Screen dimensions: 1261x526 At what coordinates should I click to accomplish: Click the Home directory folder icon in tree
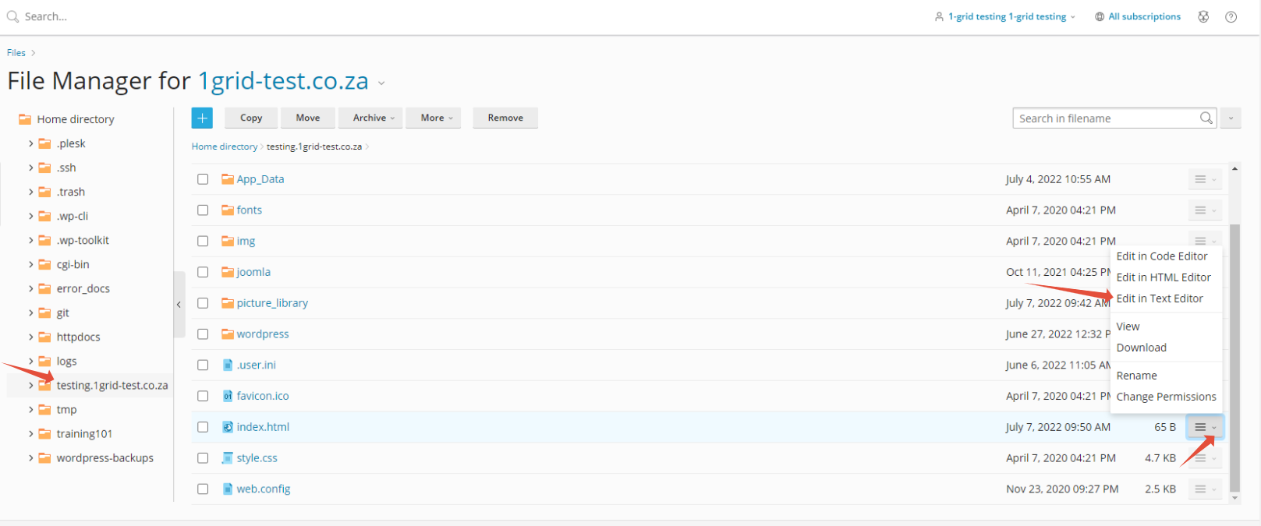pyautogui.click(x=25, y=119)
